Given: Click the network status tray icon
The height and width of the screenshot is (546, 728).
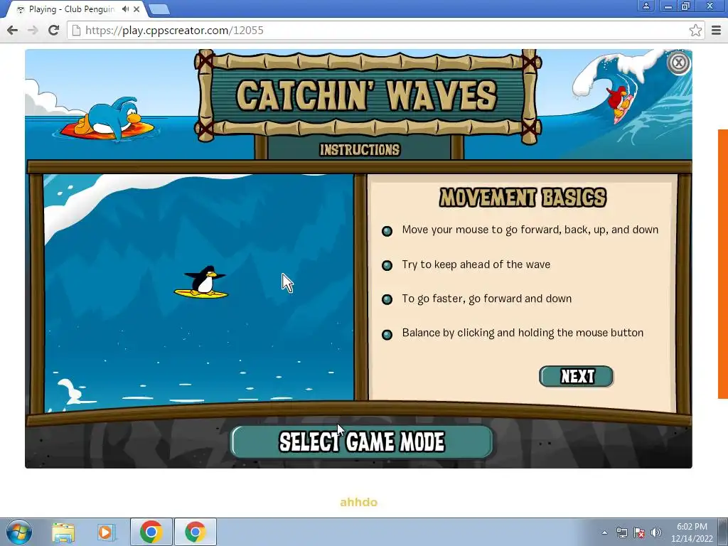Looking at the screenshot, I should tap(621, 532).
